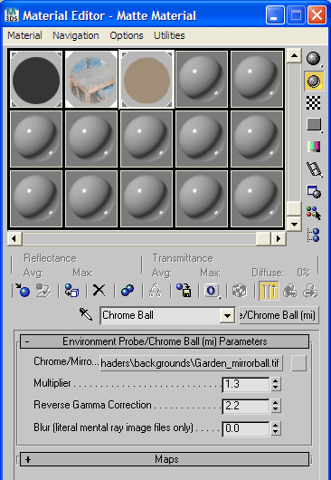Close the Material Editor window
This screenshot has width=331, height=480.
(x=317, y=15)
